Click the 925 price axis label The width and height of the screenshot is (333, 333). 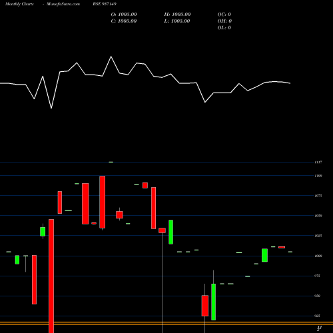point(318,316)
